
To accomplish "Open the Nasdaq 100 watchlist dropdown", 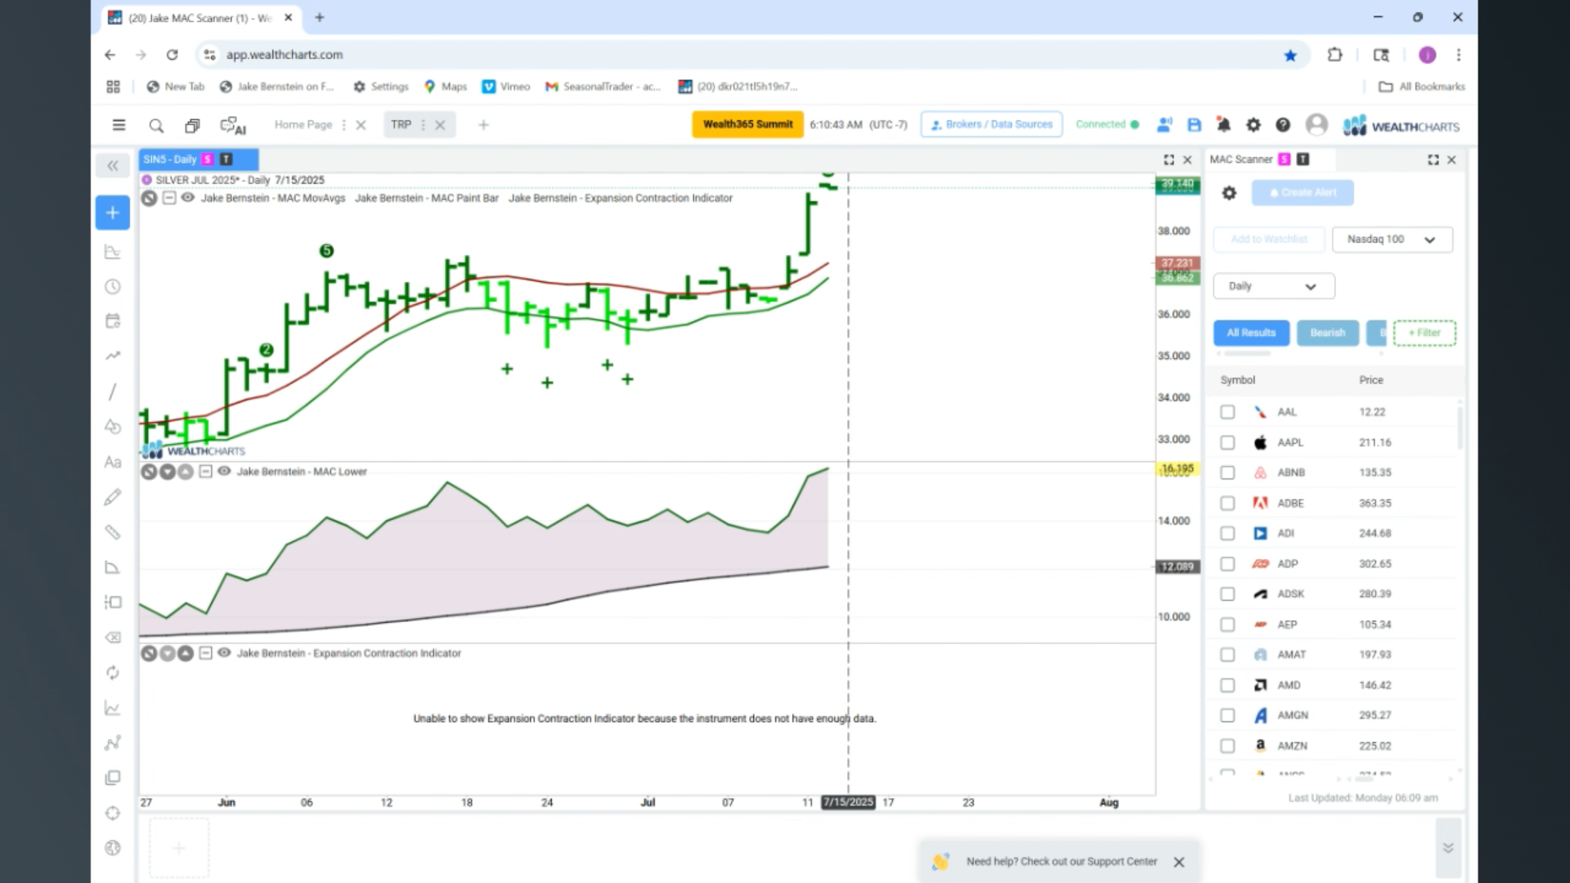I will [1392, 240].
